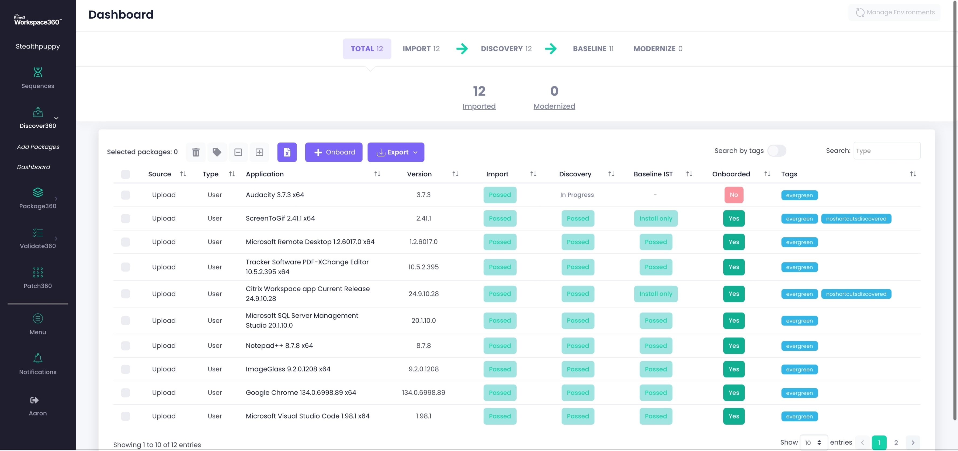
Task: Select the Citrix Workspace app row checkbox
Action: 125,294
